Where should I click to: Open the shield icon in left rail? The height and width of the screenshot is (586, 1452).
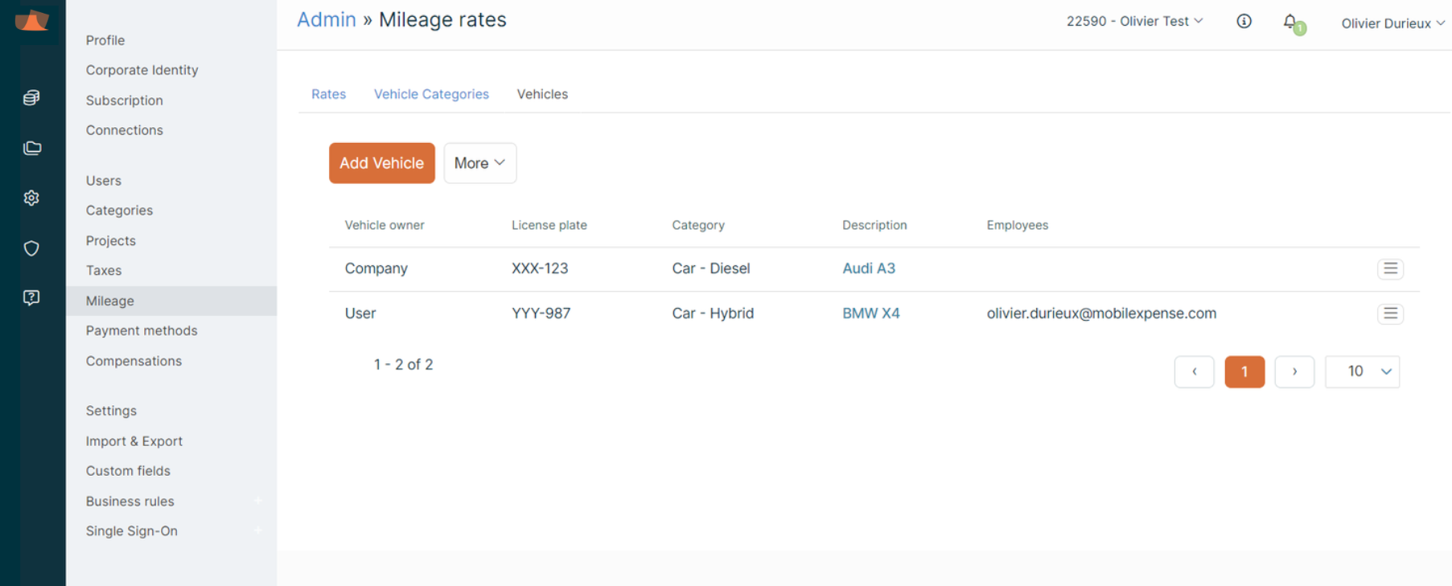(31, 248)
